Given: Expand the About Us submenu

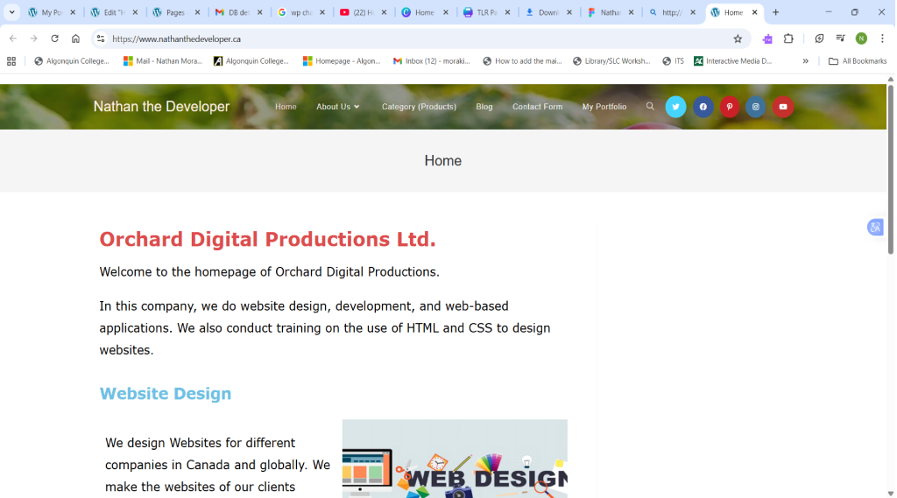Looking at the screenshot, I should pyautogui.click(x=338, y=107).
